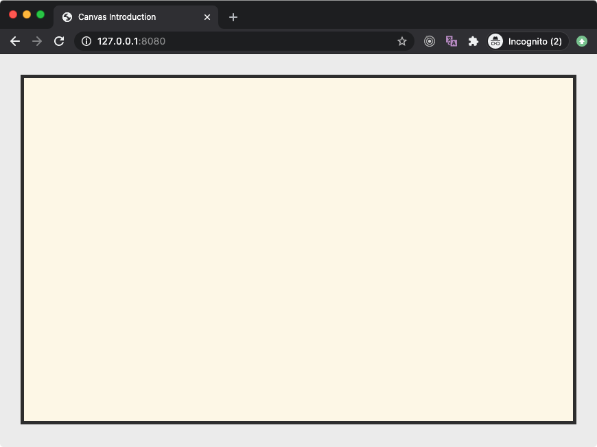Click the forward navigation arrow
The height and width of the screenshot is (447, 597).
coord(37,41)
